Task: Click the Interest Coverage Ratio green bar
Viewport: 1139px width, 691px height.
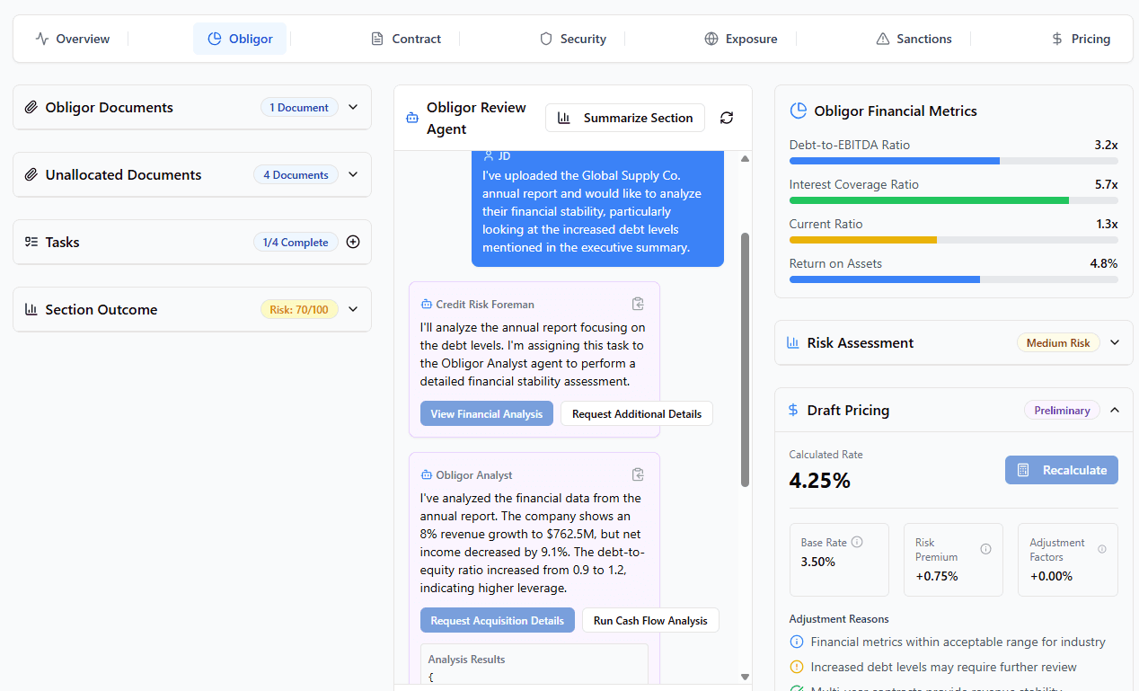Action: (929, 200)
